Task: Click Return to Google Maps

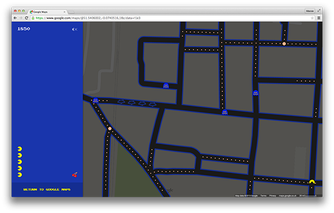Action: point(47,190)
